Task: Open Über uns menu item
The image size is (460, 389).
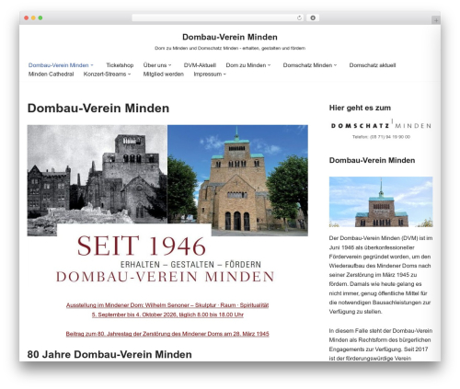Action: pyautogui.click(x=155, y=65)
